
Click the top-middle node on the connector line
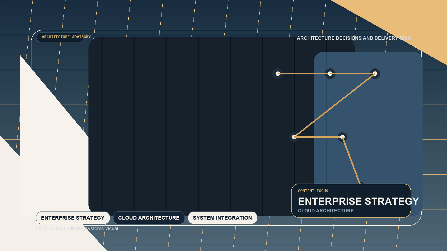tap(330, 74)
